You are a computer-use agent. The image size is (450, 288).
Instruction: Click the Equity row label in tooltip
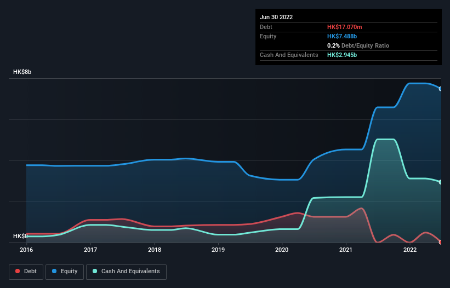point(268,36)
